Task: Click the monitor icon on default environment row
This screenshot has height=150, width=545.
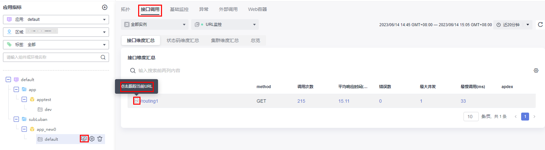Action: click(x=84, y=139)
